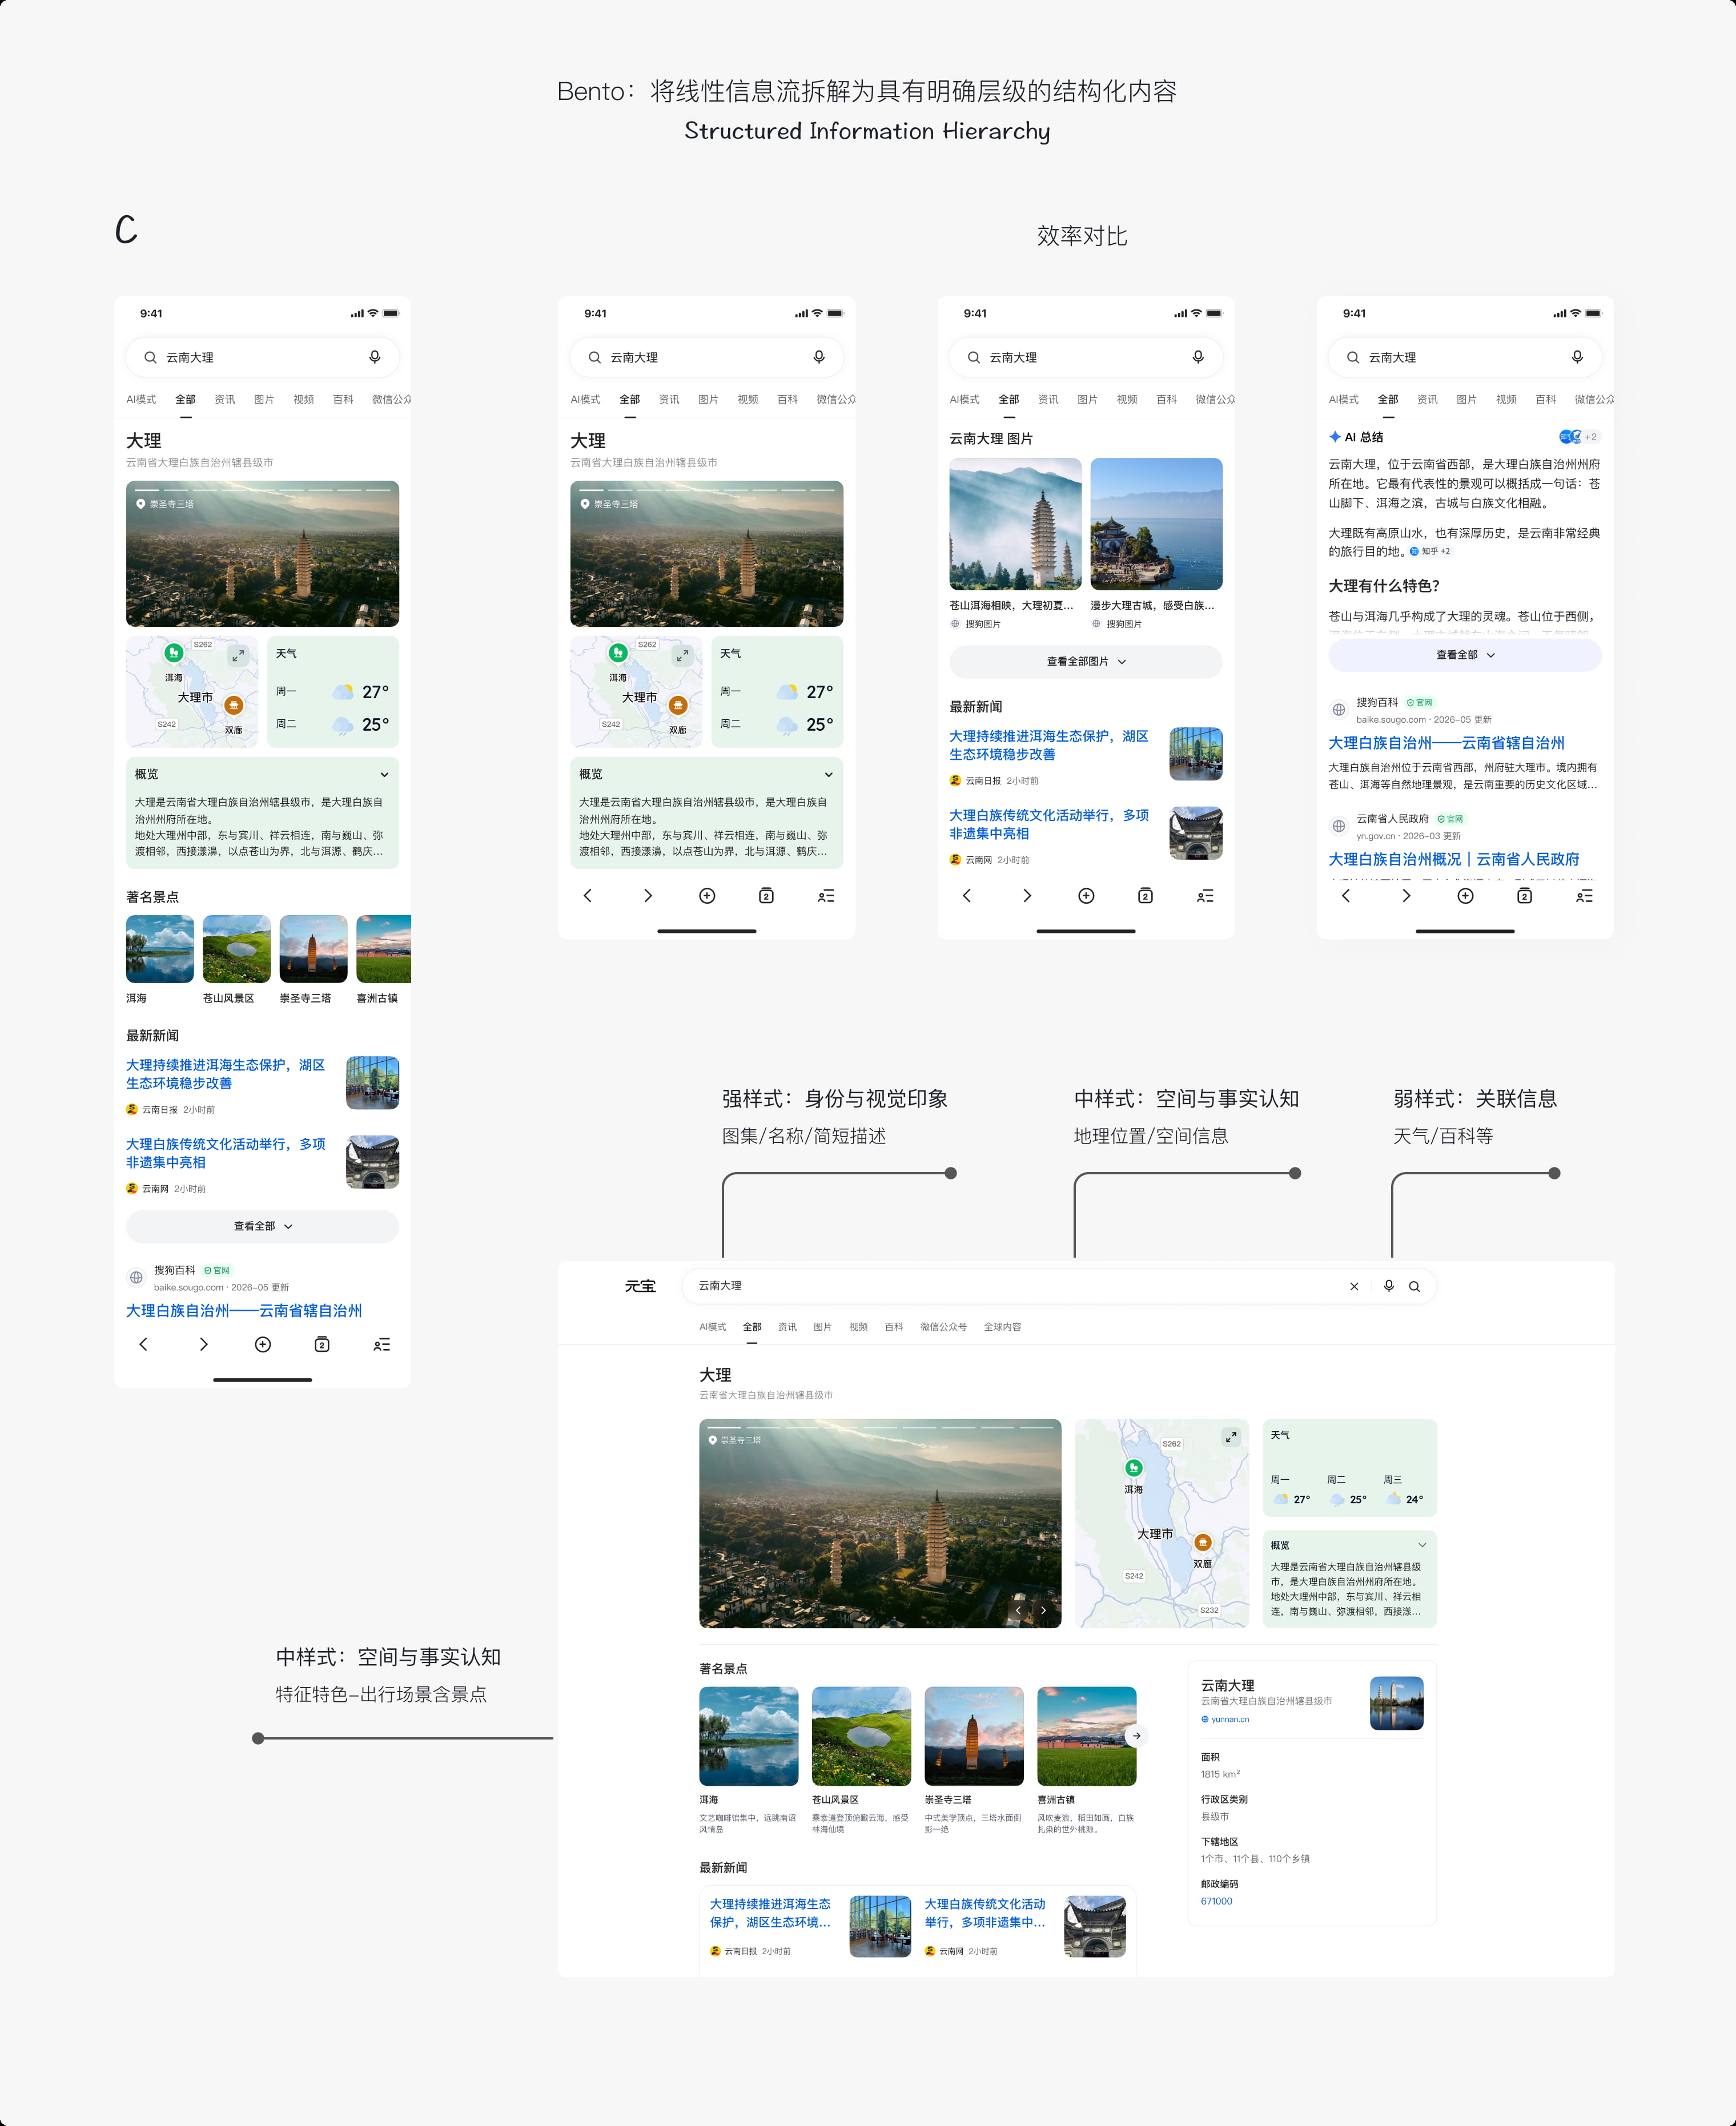Tap the orange 双廊 pin on the desktop map
The height and width of the screenshot is (2126, 1736).
[x=1203, y=1543]
